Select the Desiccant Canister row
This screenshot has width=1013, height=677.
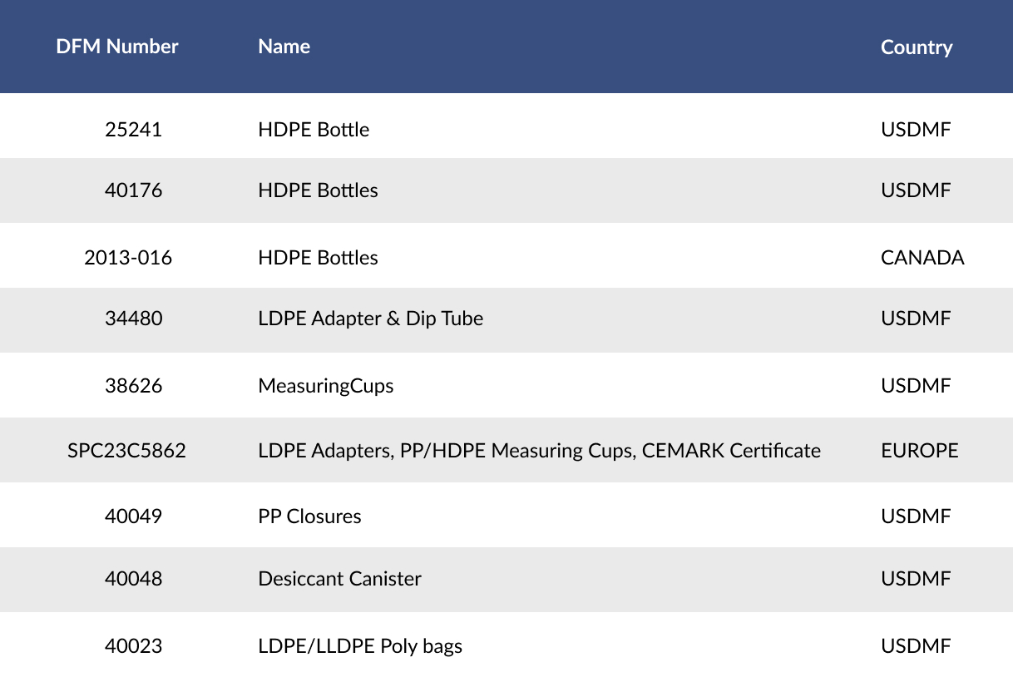[x=506, y=580]
